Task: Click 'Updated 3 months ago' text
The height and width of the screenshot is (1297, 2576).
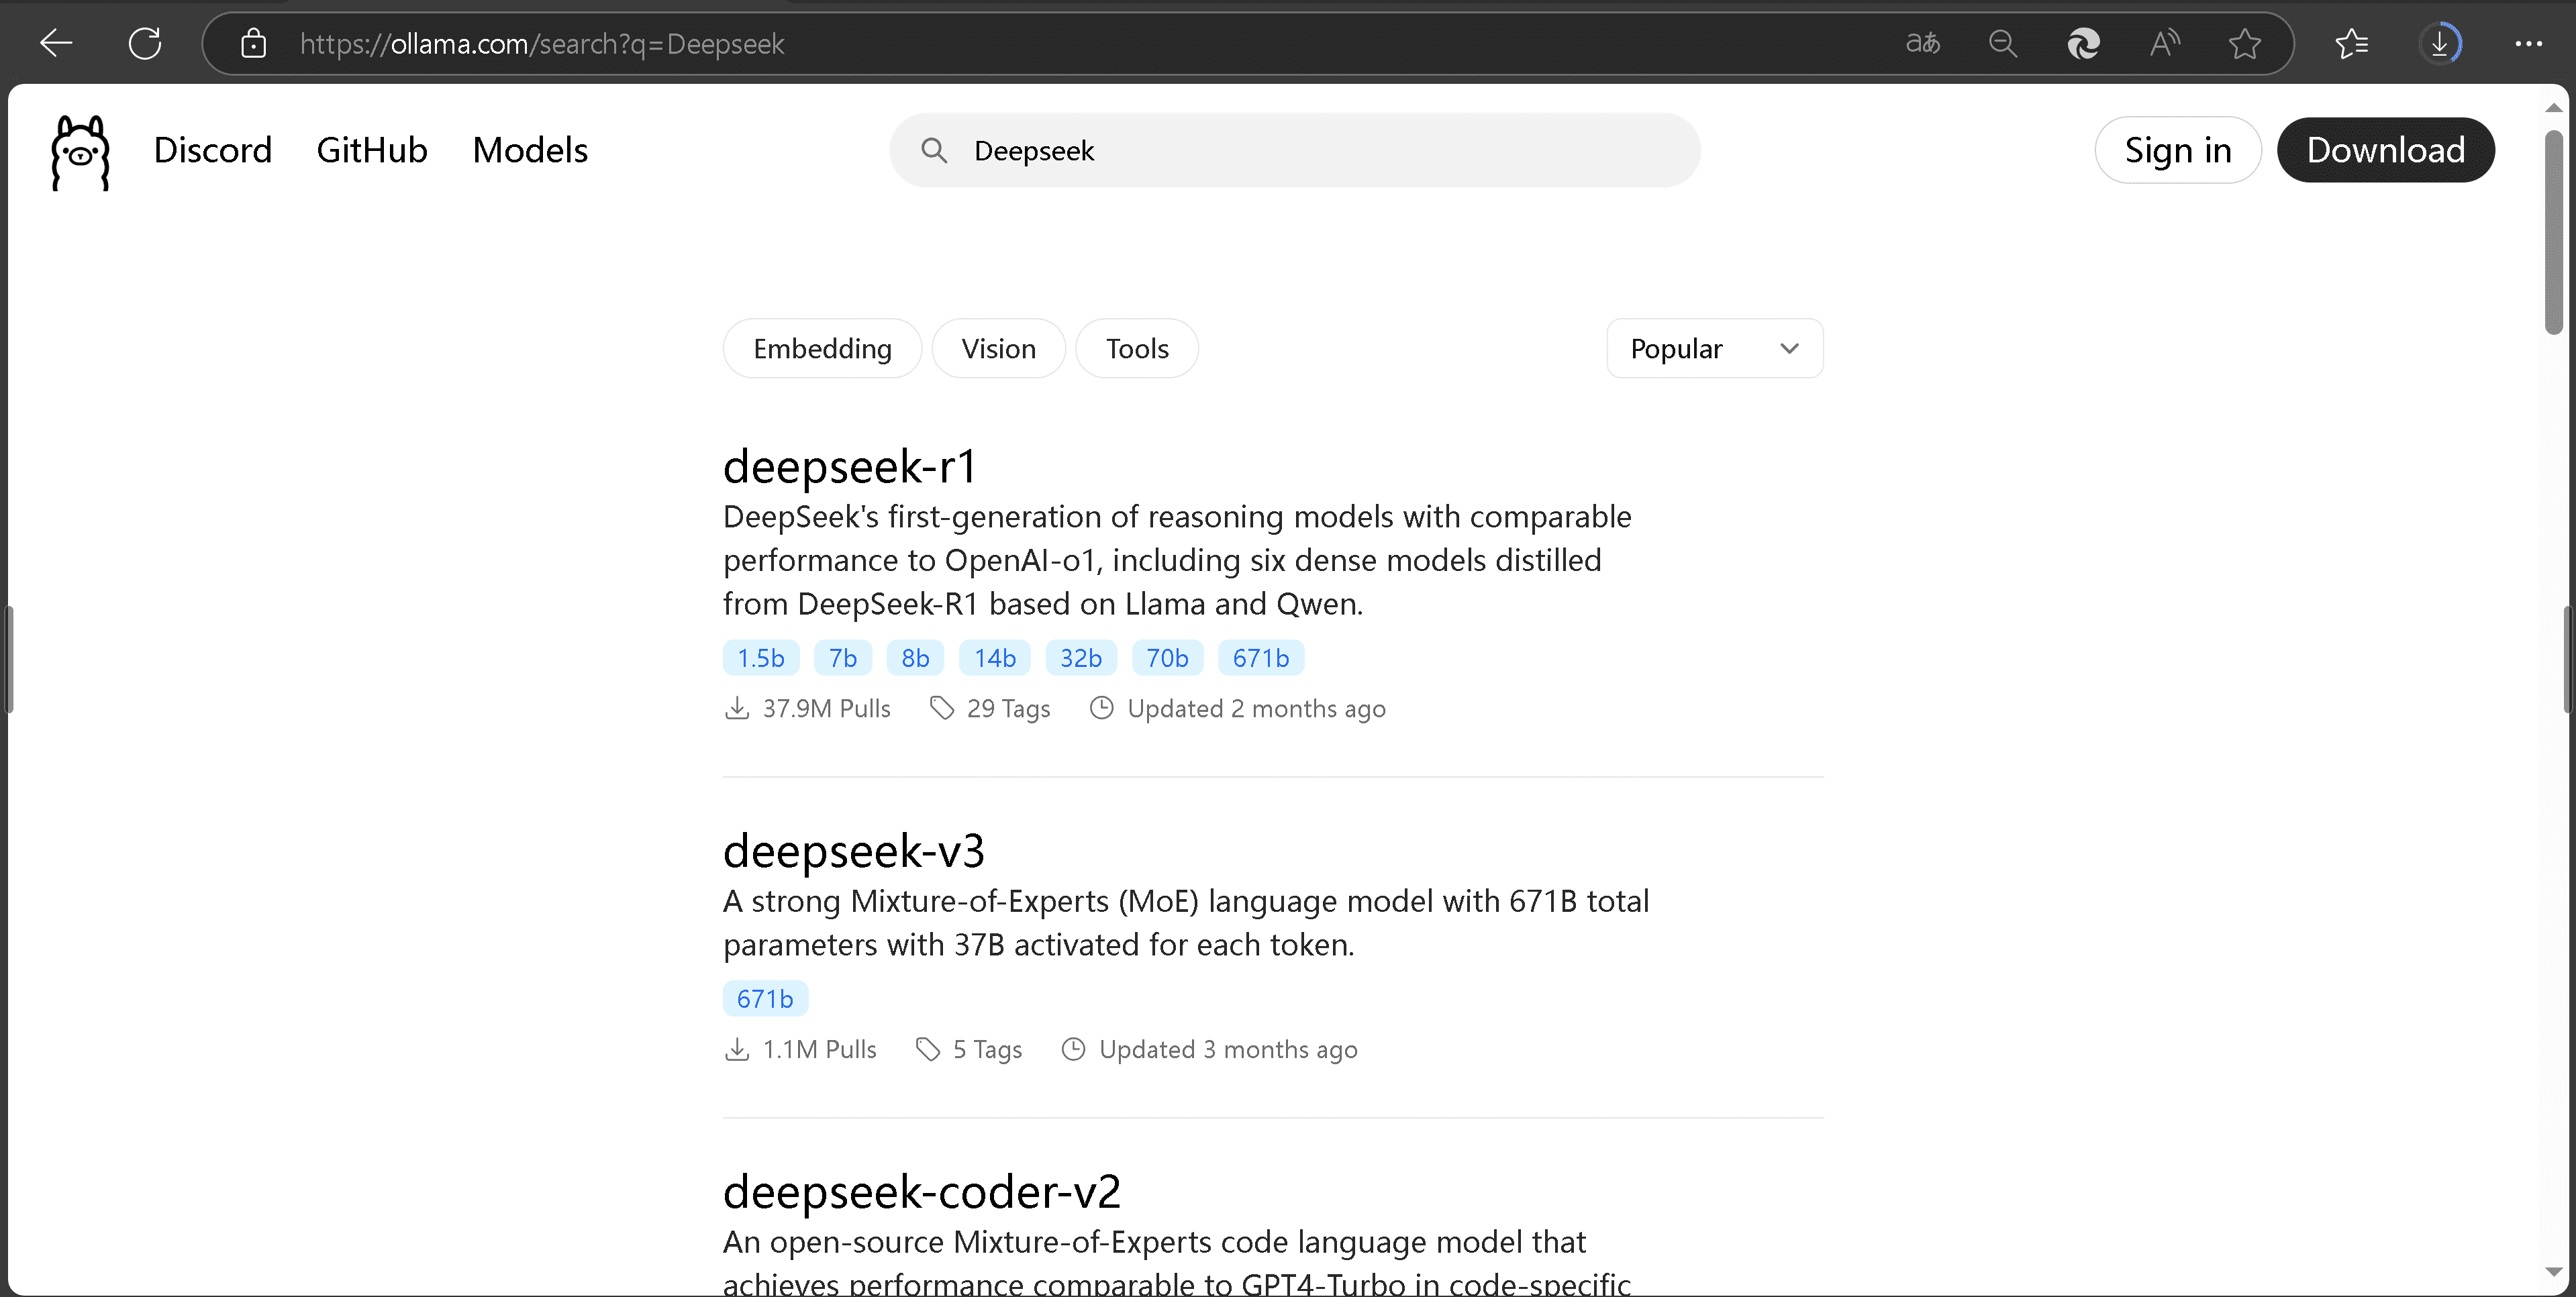Action: (1228, 1049)
